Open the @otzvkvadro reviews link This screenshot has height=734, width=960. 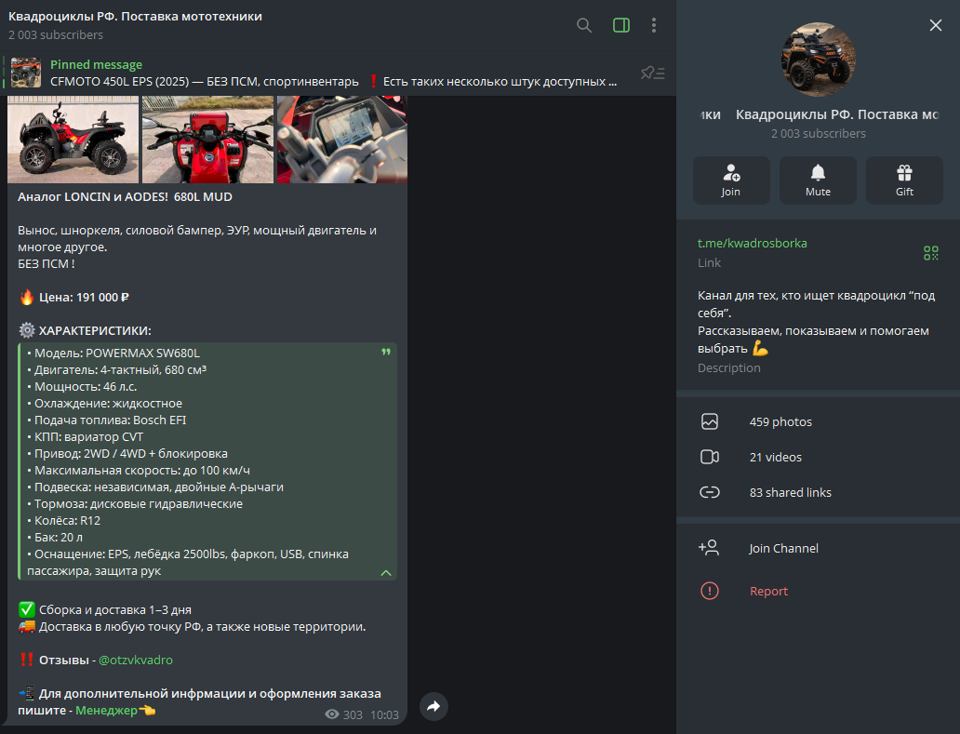click(x=135, y=660)
